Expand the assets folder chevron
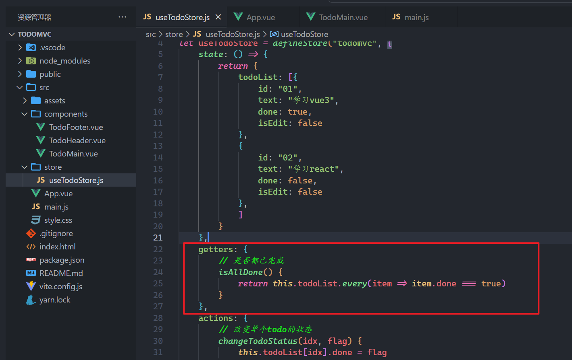572x360 pixels. coord(25,101)
